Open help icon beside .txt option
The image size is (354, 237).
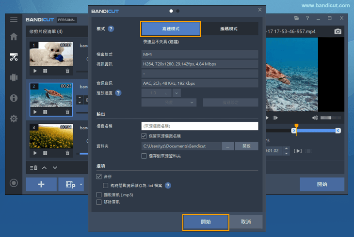pyautogui.click(x=168, y=185)
